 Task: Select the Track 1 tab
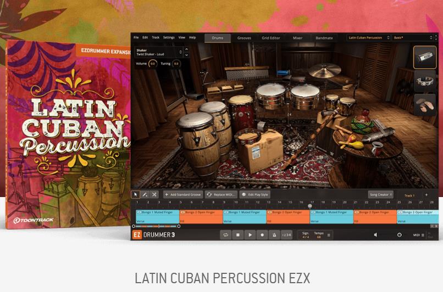(x=409, y=195)
